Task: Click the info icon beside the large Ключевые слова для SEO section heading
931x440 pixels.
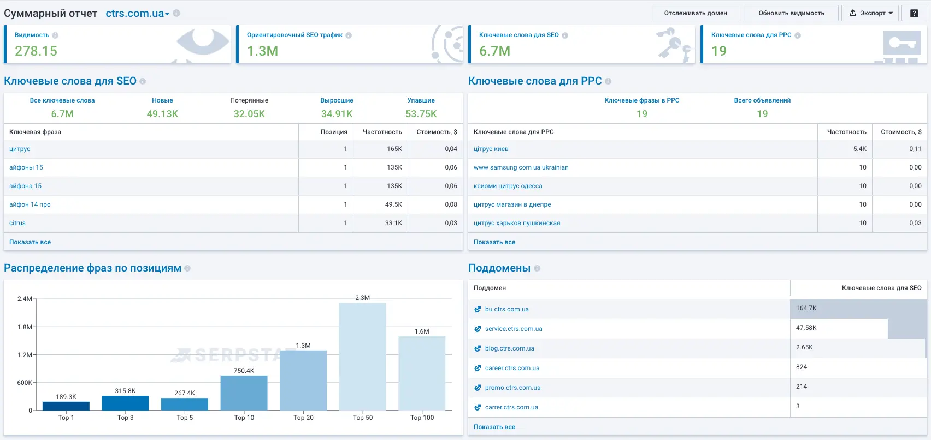Action: (x=143, y=81)
